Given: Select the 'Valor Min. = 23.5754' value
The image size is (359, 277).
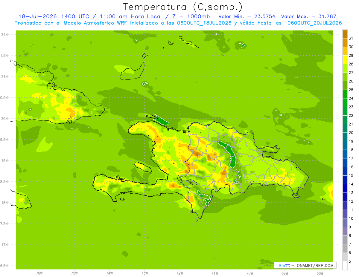Looking at the screenshot, I should (247, 16).
